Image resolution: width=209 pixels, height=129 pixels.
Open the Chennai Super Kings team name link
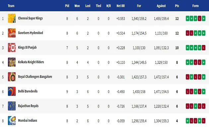pyautogui.click(x=31, y=18)
